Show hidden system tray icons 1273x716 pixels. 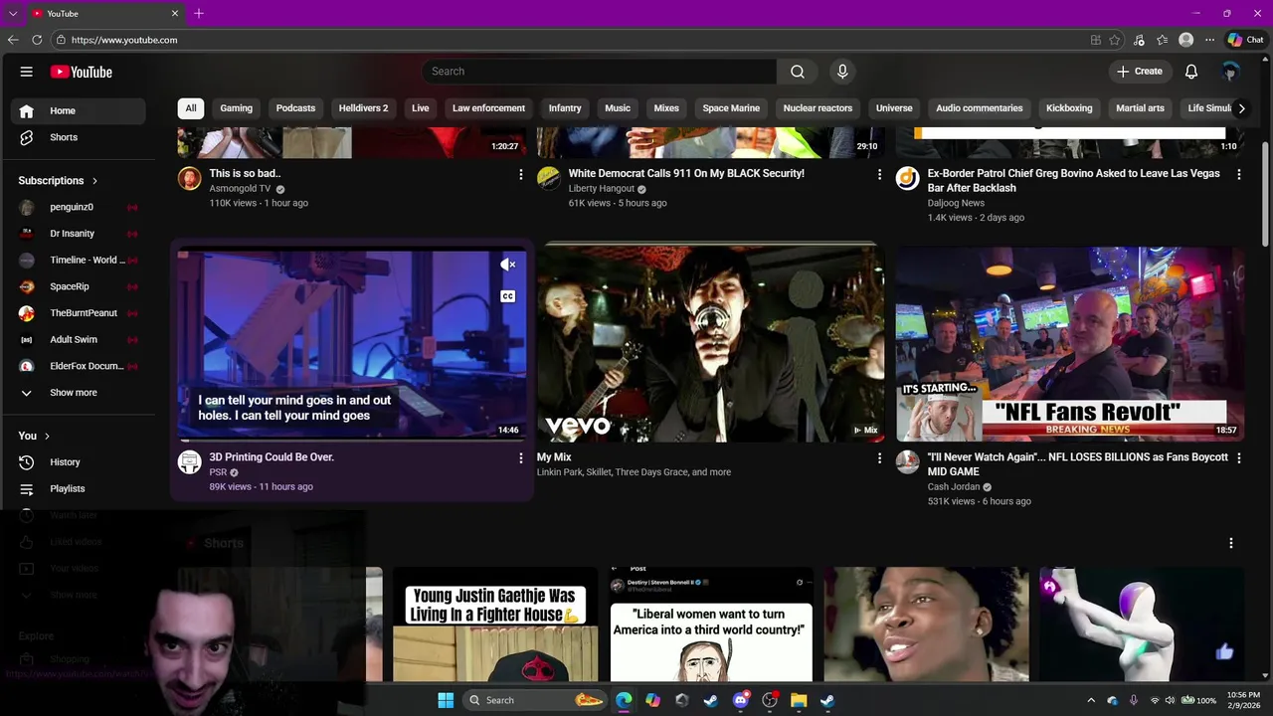pos(1091,700)
